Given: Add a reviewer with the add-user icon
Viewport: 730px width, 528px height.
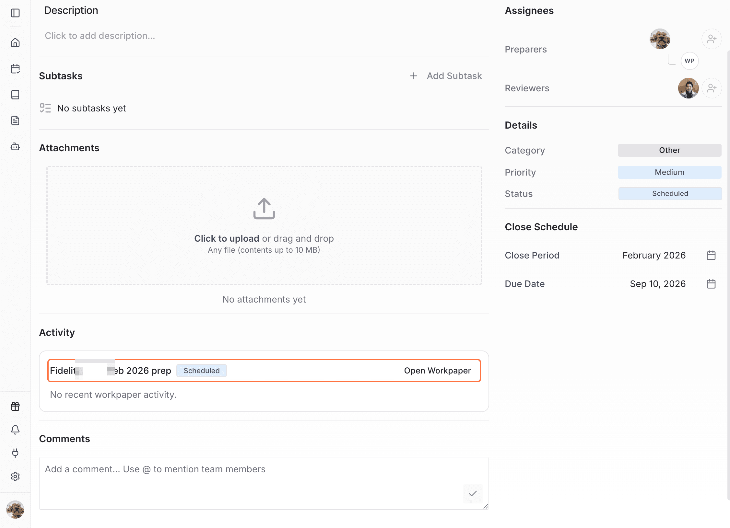Looking at the screenshot, I should (x=712, y=88).
